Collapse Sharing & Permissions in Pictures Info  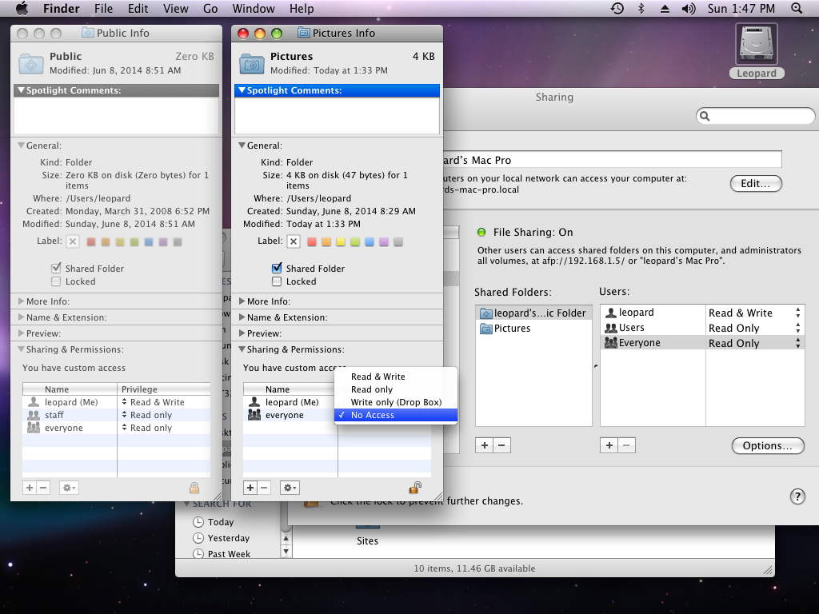tap(242, 349)
